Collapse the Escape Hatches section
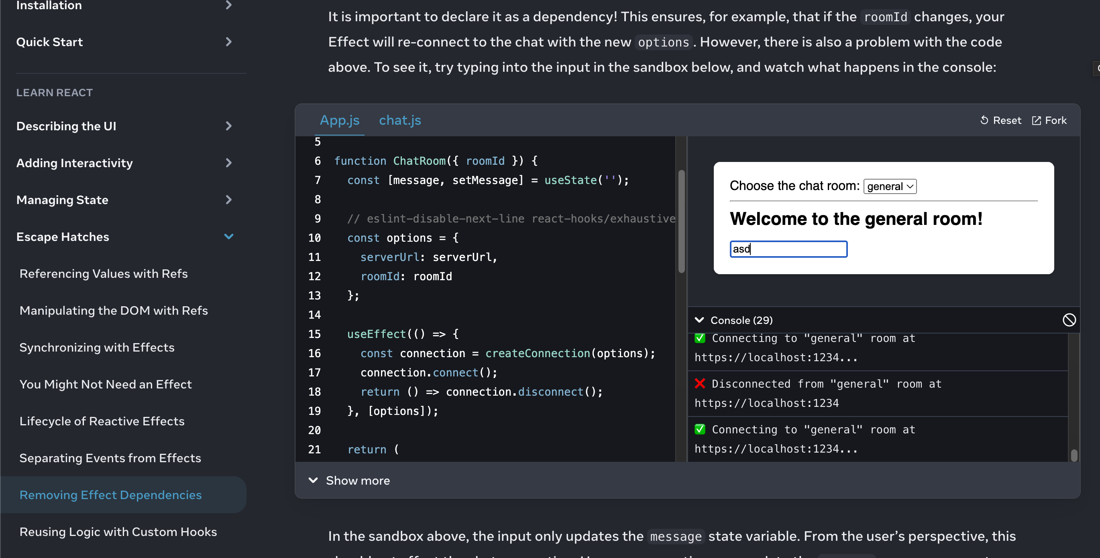The width and height of the screenshot is (1100, 558). coord(228,237)
